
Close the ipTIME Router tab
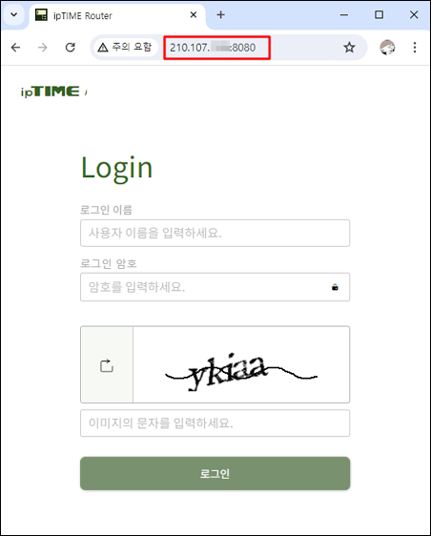pos(194,14)
